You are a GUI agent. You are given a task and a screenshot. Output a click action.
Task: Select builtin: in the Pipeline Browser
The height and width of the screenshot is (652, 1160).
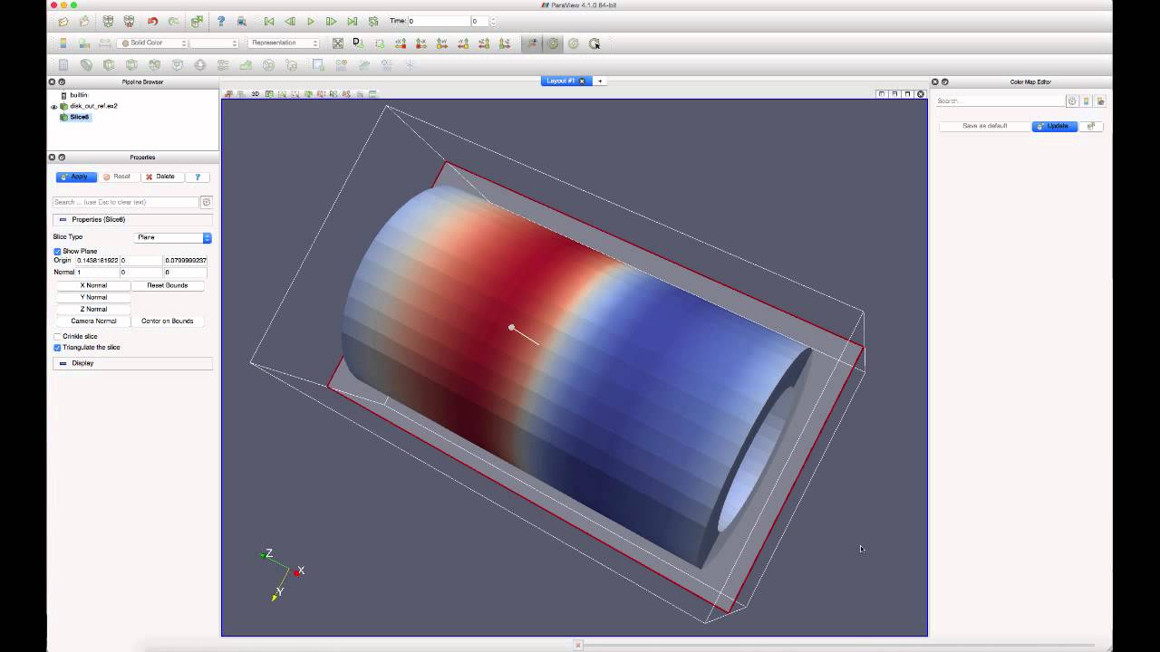pos(79,95)
